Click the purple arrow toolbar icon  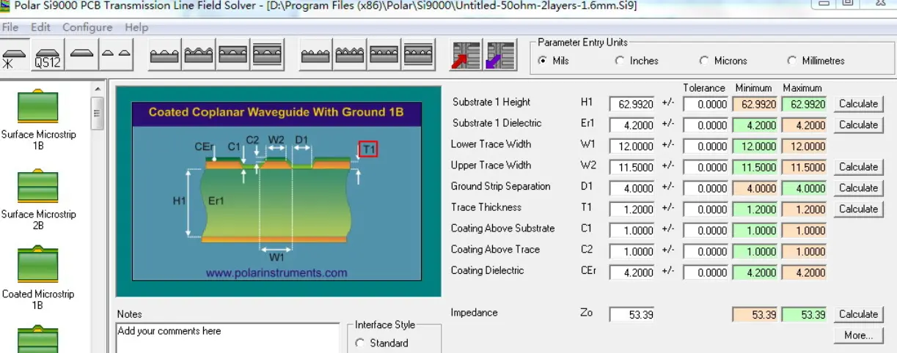[x=499, y=56]
